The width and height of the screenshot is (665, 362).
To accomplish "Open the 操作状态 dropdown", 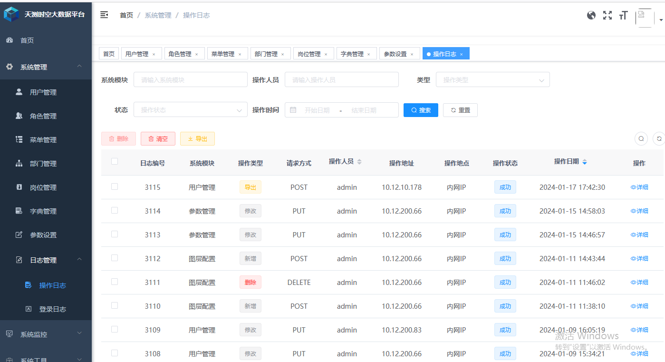I will click(x=190, y=110).
